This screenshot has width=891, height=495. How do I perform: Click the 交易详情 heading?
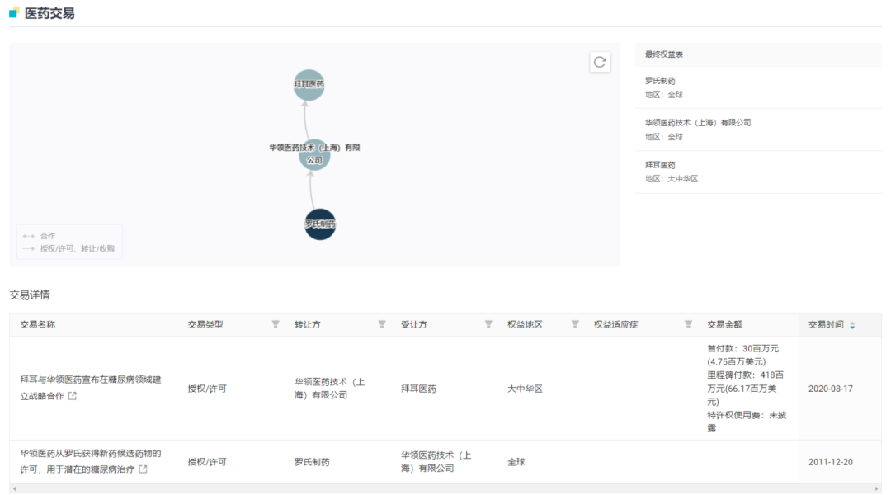coord(30,295)
